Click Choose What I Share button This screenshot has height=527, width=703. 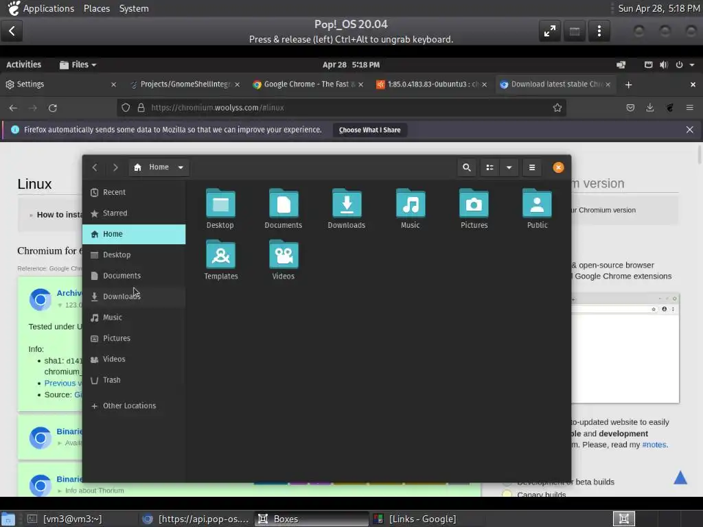pyautogui.click(x=370, y=130)
